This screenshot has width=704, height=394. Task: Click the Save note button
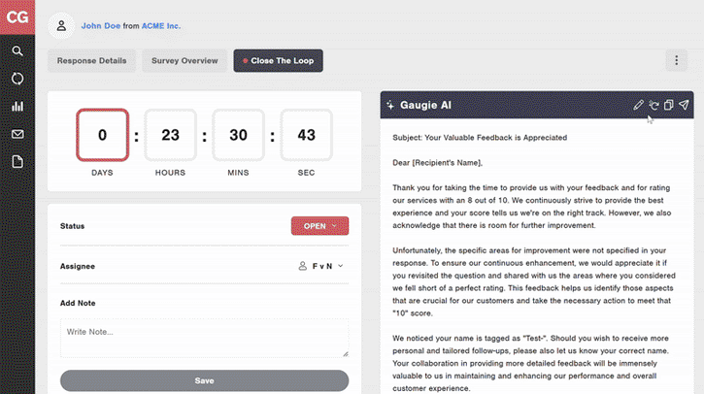(204, 380)
